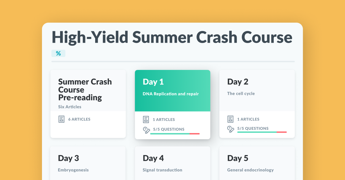Click the High-Yield Summer Crash Course heading
The image size is (345, 180).
pos(172,37)
